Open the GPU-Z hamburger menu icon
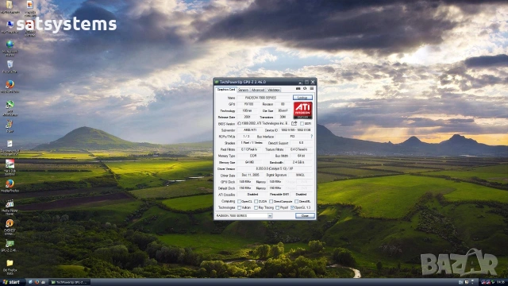 click(x=312, y=88)
